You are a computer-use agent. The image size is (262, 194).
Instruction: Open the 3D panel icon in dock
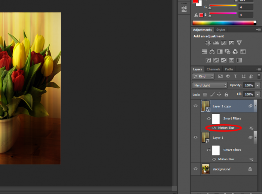click(x=184, y=8)
